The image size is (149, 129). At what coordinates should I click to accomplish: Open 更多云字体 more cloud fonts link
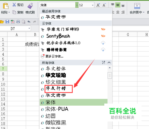point(54,56)
